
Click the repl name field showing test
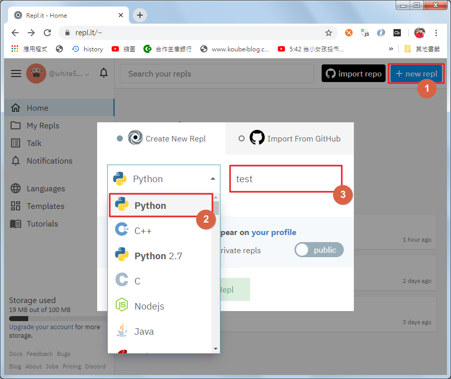(285, 179)
